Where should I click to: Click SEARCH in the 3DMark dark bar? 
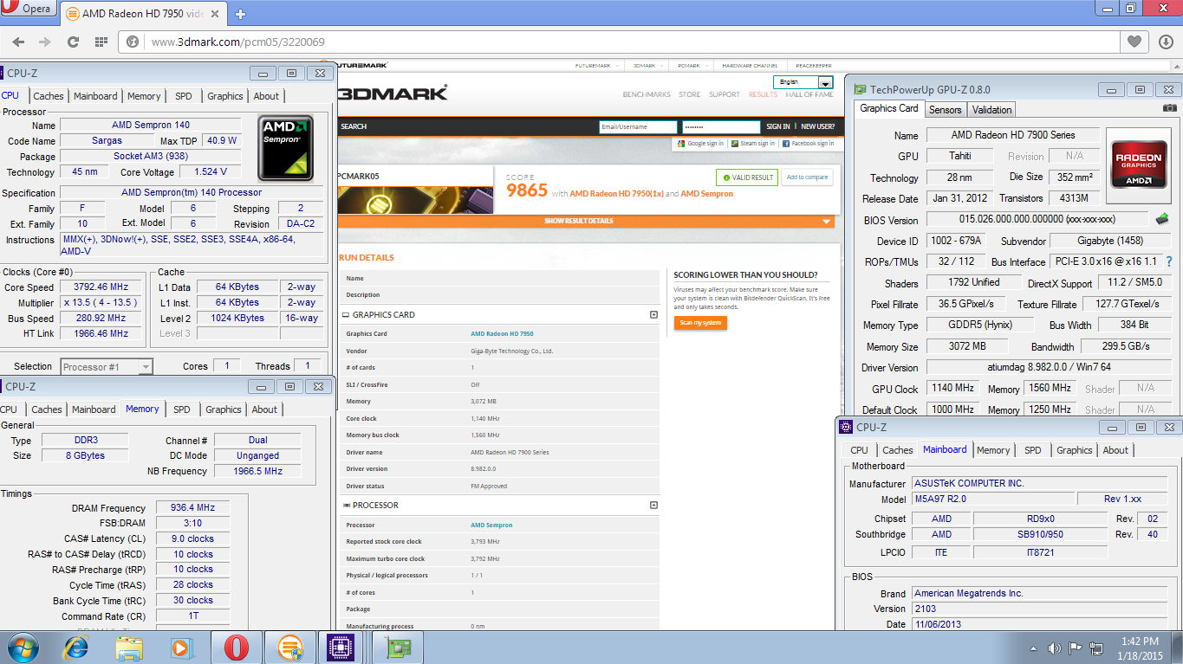point(354,126)
